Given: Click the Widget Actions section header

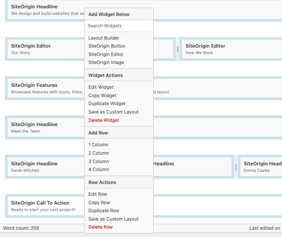Looking at the screenshot, I should (x=119, y=75).
